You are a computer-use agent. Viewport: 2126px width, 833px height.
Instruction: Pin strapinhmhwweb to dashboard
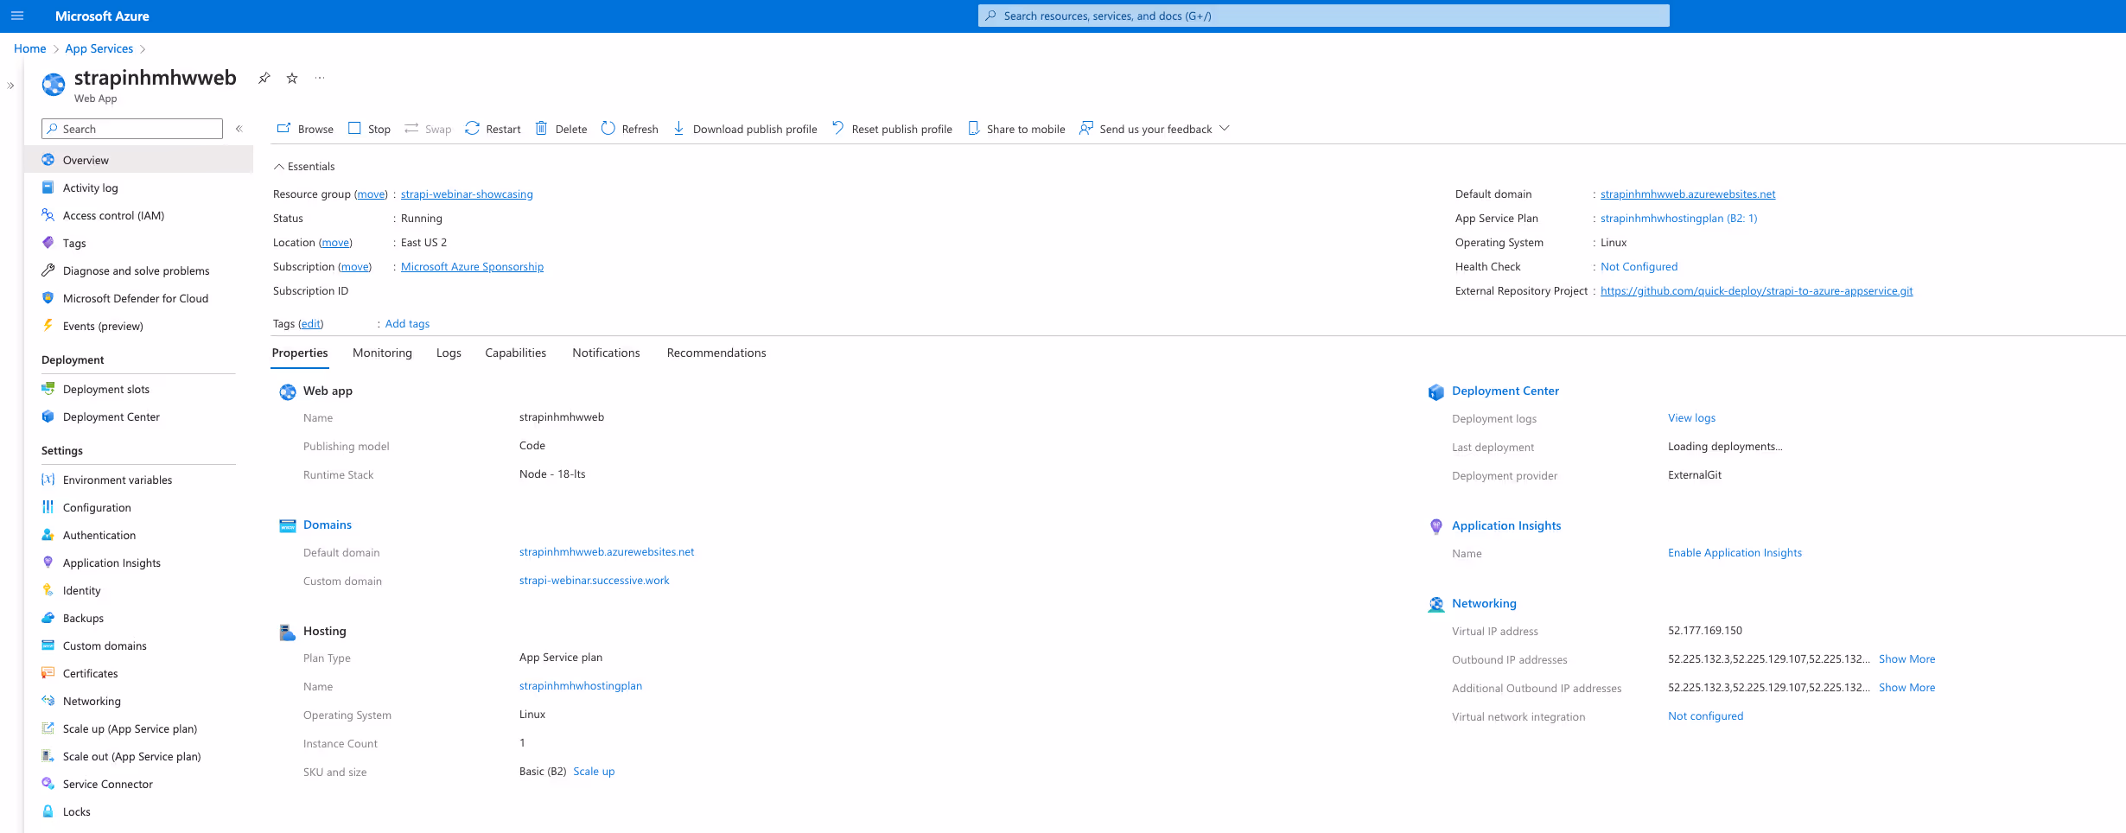pos(264,78)
